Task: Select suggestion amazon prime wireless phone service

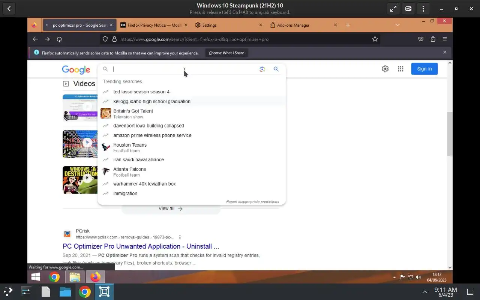Action: pos(192,135)
